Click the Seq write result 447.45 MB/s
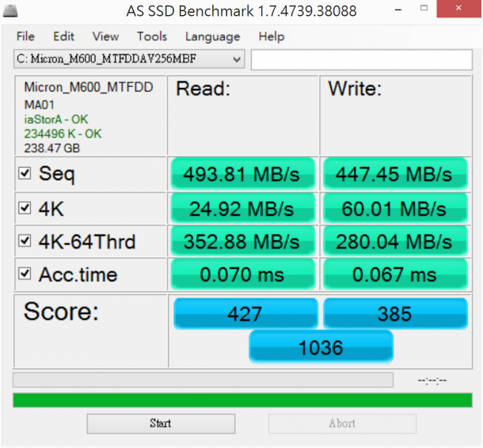 pyautogui.click(x=396, y=174)
